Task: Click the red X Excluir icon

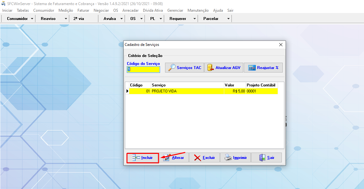Action: (197, 158)
